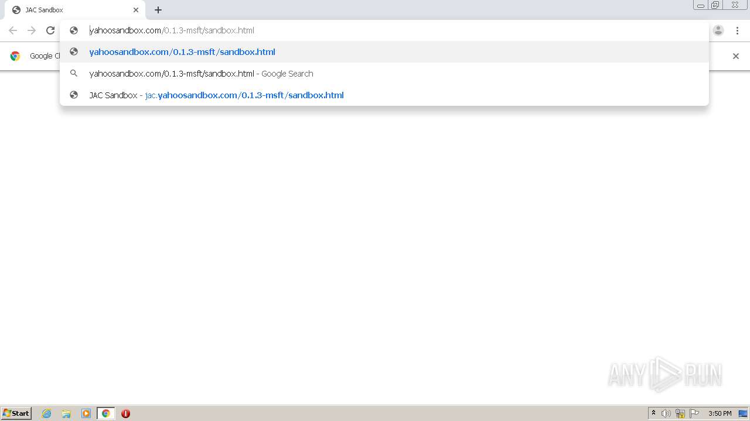Click the search magnifier icon in suggestions

74,74
